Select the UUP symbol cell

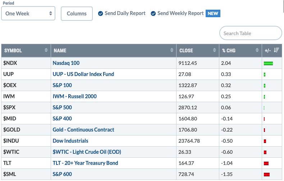coord(26,74)
